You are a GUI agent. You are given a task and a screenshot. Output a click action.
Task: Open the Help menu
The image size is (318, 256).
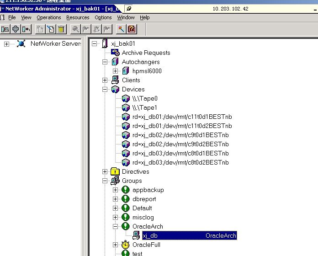click(144, 18)
